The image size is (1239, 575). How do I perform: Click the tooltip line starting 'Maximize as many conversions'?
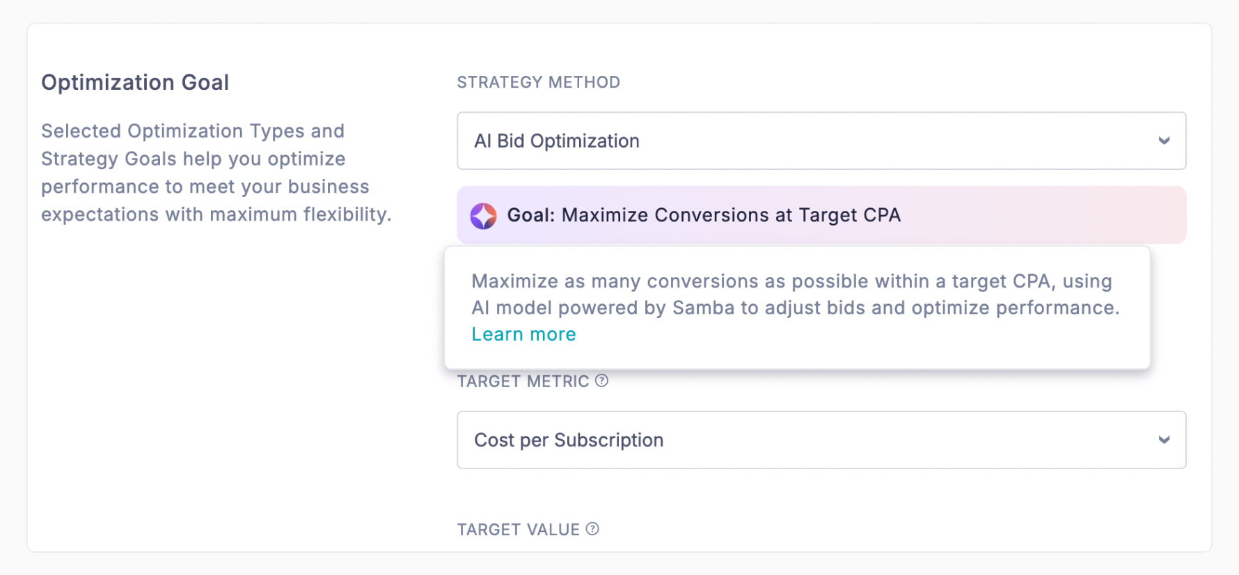[x=791, y=281]
